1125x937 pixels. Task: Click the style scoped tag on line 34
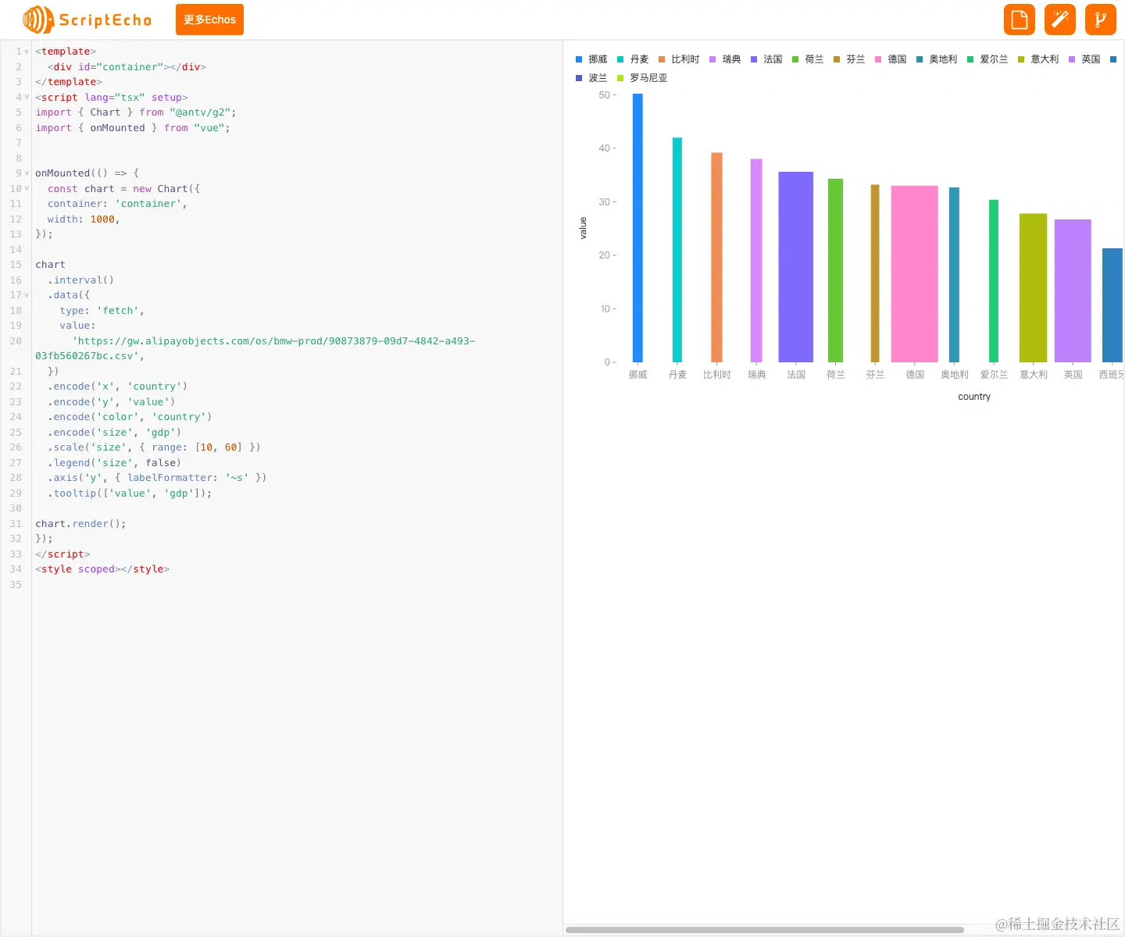click(x=102, y=569)
